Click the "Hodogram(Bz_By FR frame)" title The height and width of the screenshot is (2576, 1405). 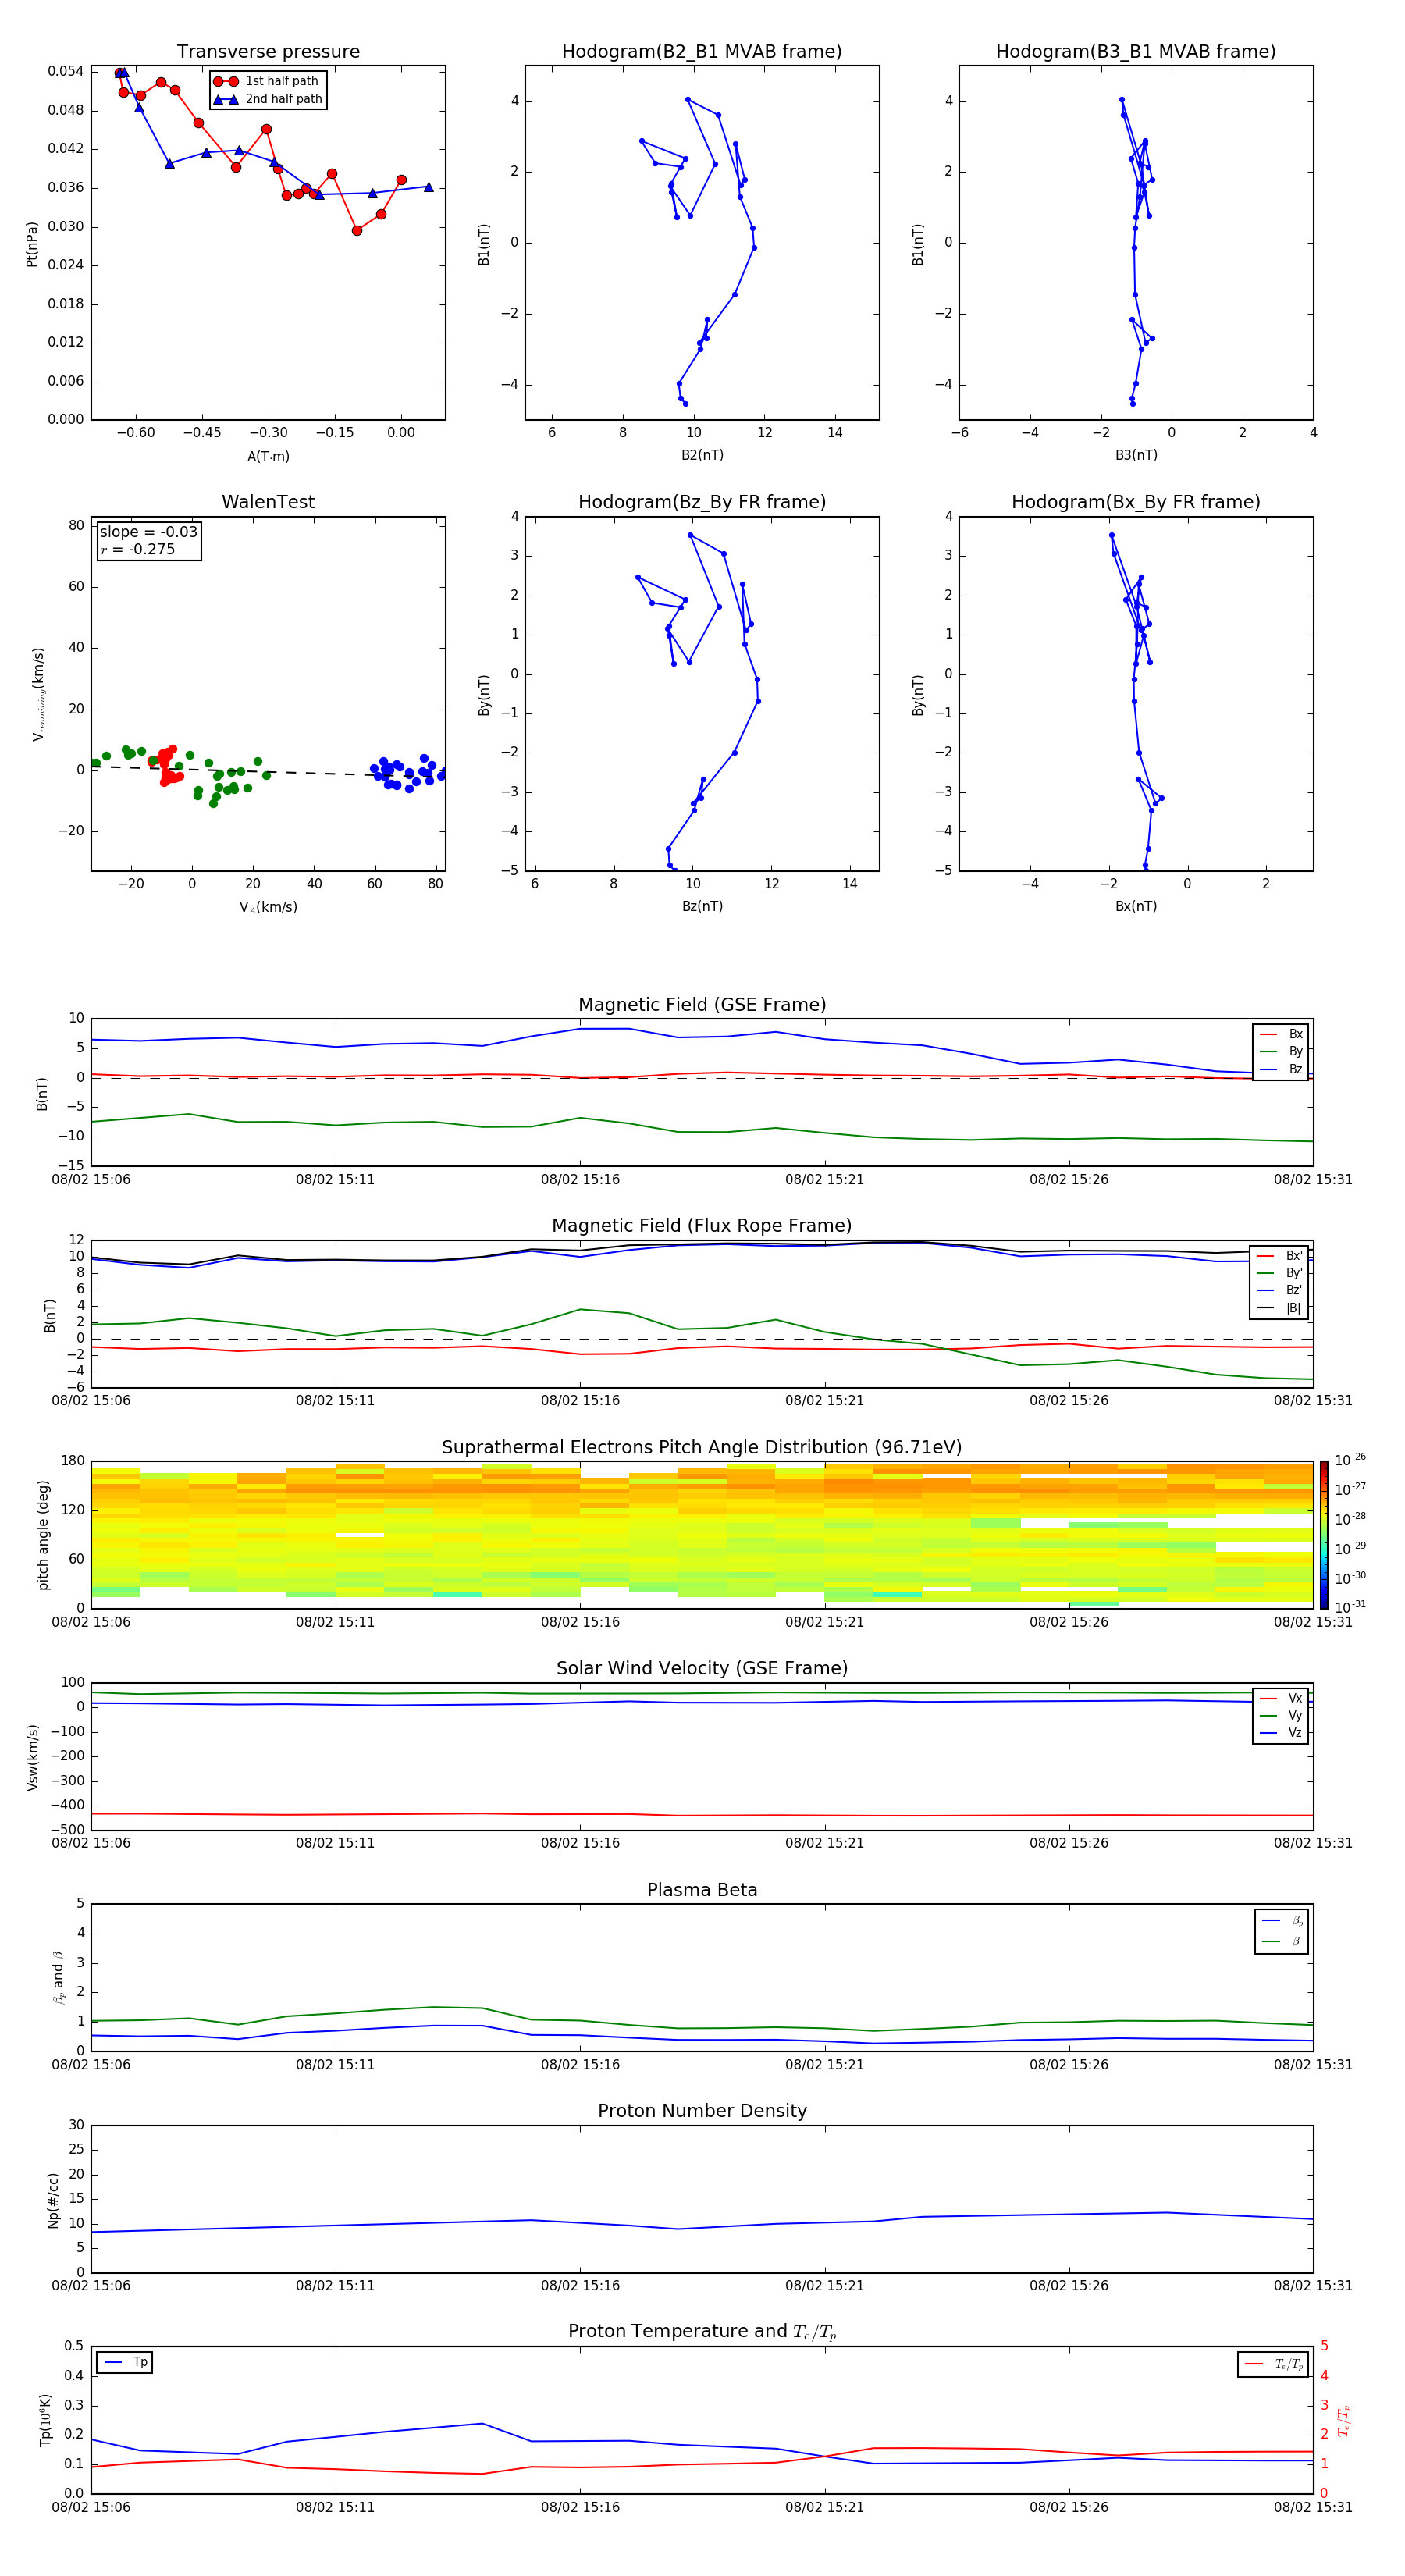702,502
